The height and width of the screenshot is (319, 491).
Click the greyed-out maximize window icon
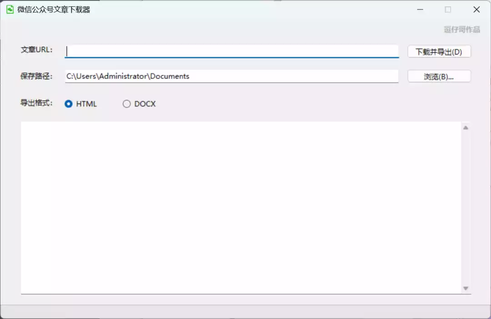(x=448, y=10)
